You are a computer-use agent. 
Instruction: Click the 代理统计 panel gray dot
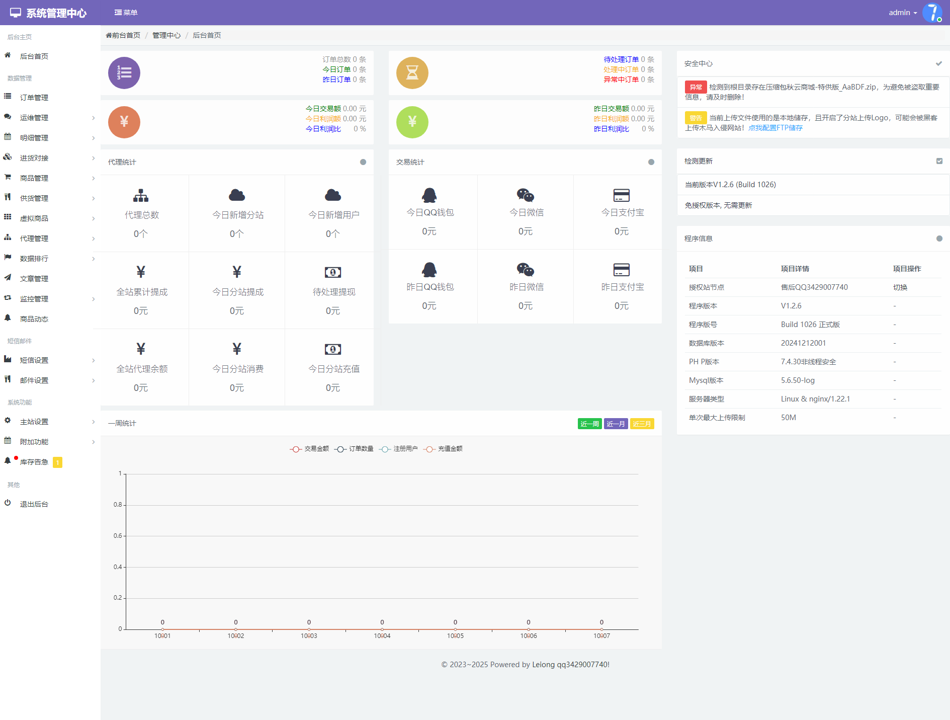(x=363, y=162)
